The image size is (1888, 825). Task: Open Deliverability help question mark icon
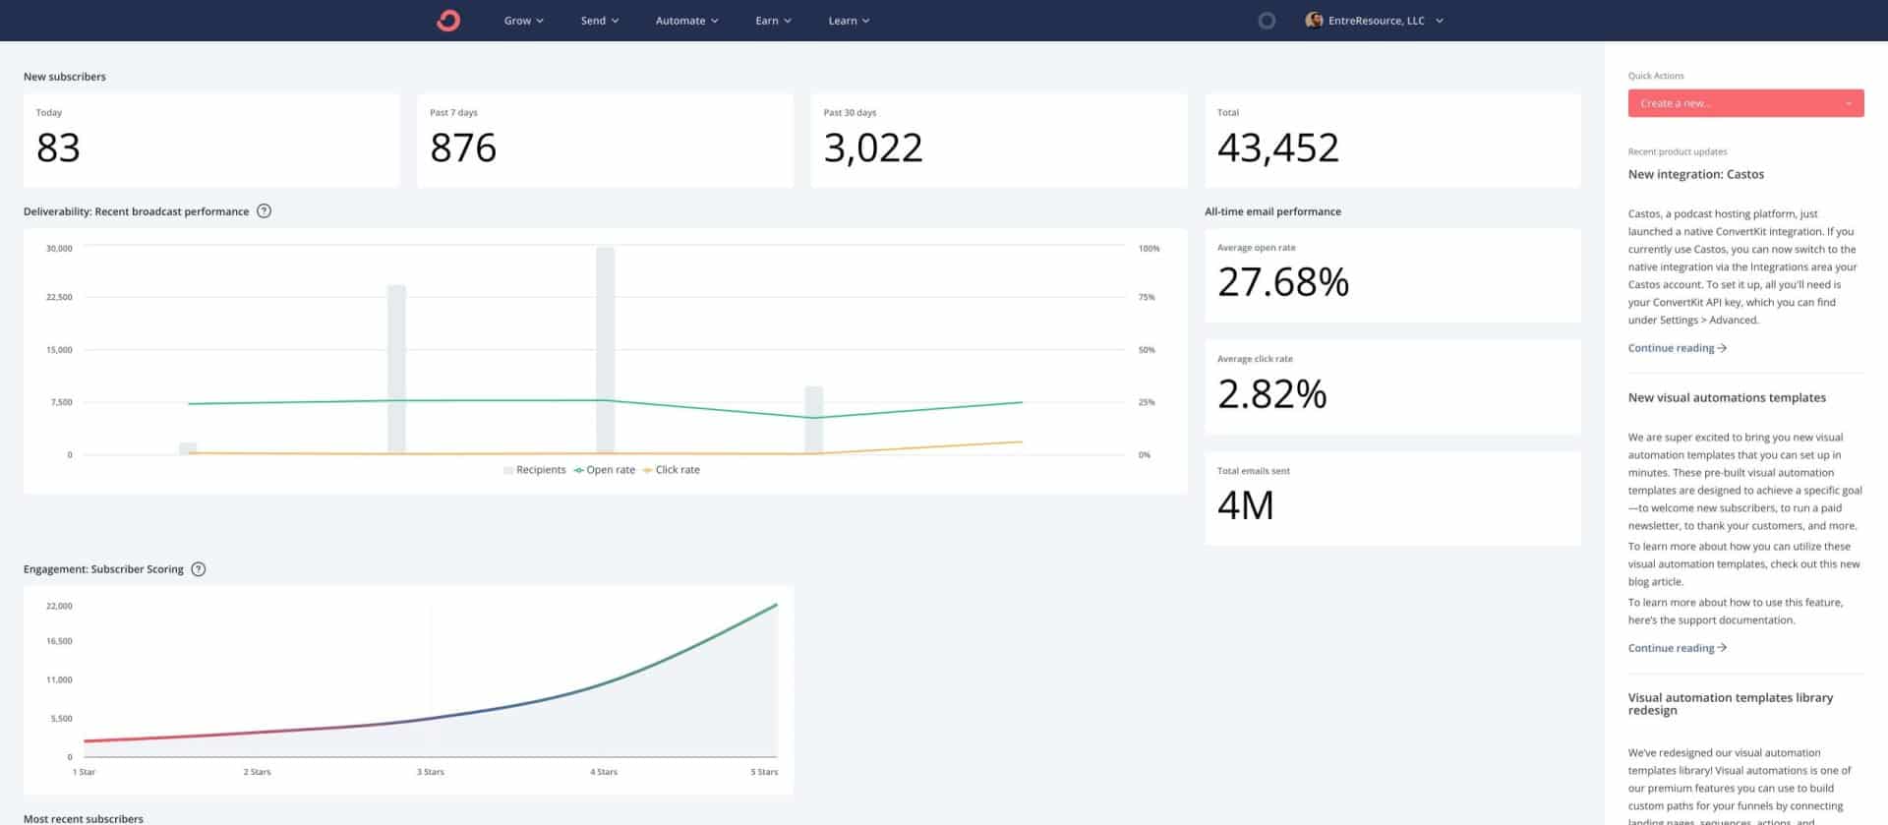click(264, 211)
